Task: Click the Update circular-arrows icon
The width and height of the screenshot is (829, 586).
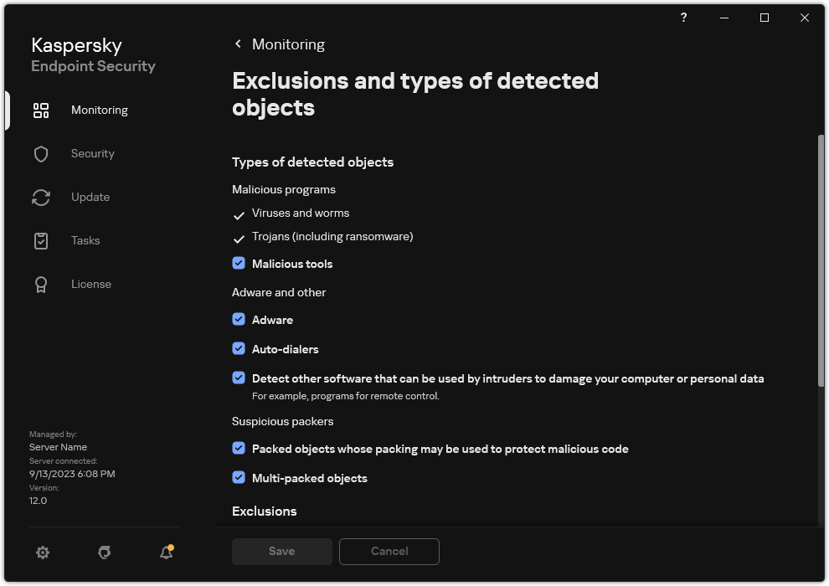Action: tap(41, 197)
